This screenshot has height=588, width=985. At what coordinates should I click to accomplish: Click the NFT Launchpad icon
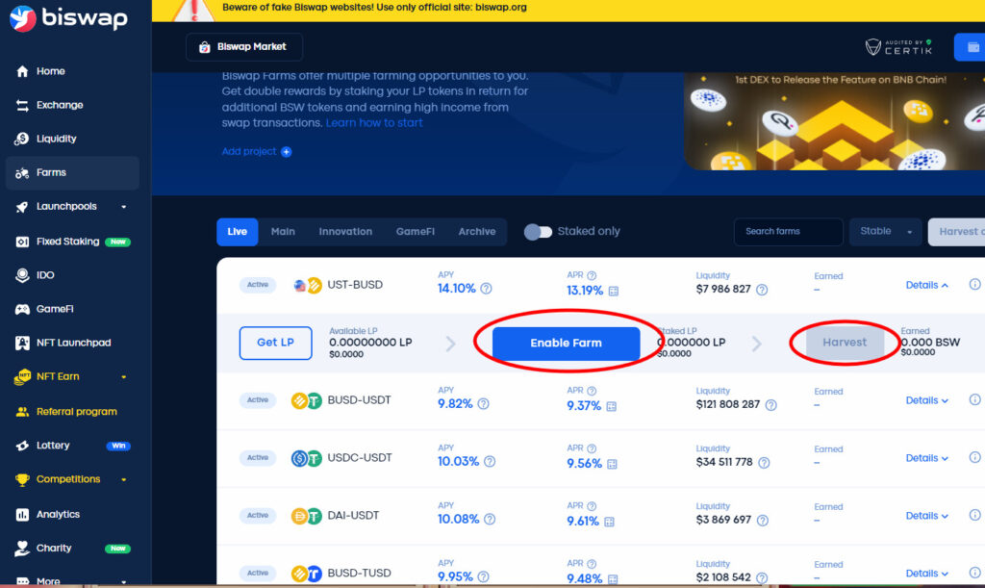coord(22,343)
